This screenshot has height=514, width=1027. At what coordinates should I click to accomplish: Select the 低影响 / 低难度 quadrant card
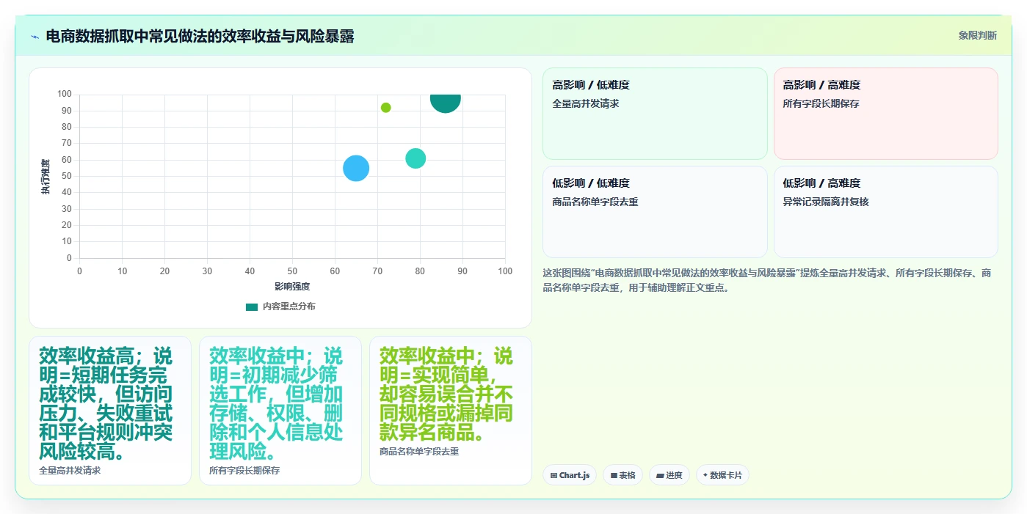click(655, 212)
